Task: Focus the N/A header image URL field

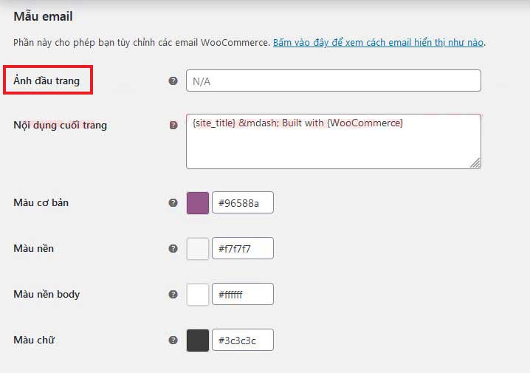Action: click(x=333, y=81)
